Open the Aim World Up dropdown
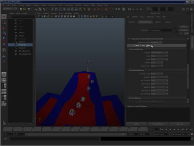Screen dimensions: 194x146 click(159, 94)
